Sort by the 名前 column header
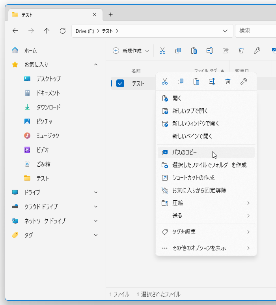The width and height of the screenshot is (276, 305). point(136,71)
